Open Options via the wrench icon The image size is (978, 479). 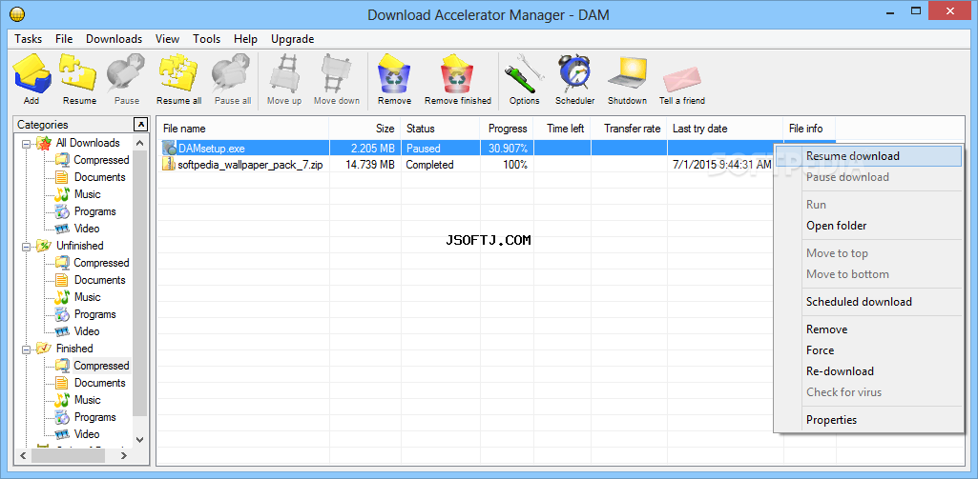coord(525,74)
